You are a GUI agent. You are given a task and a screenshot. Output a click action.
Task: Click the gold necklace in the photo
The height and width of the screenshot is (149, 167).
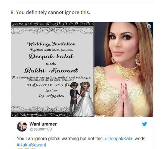click(x=127, y=71)
